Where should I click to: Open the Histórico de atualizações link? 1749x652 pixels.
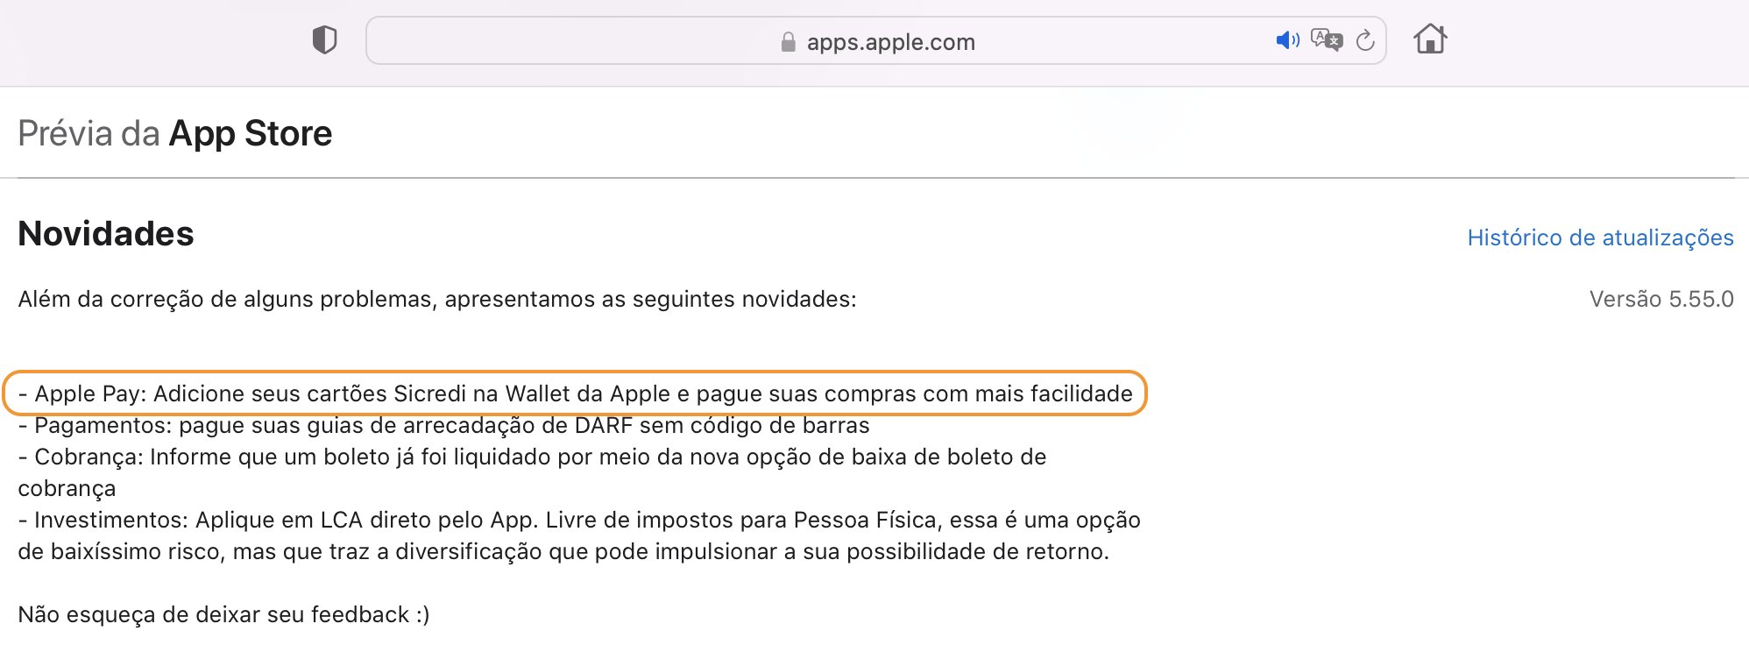(1600, 237)
